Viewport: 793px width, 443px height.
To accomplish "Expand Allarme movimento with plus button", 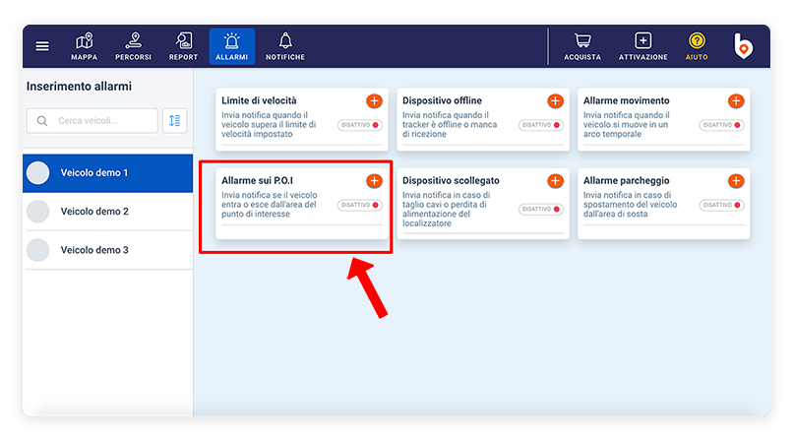I will [736, 100].
